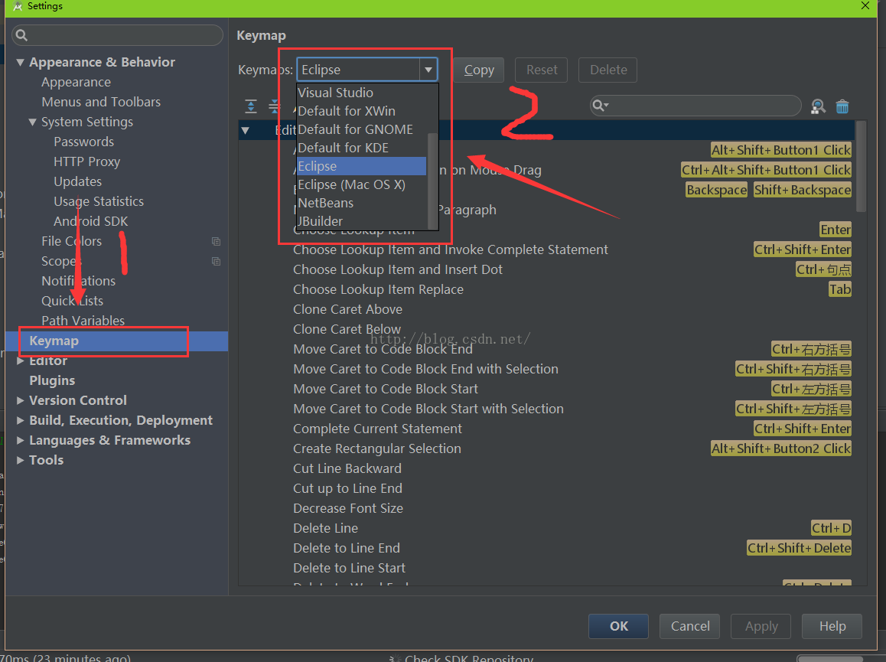The width and height of the screenshot is (886, 662).
Task: Pick the JBuilder keymap option
Action: (362, 221)
